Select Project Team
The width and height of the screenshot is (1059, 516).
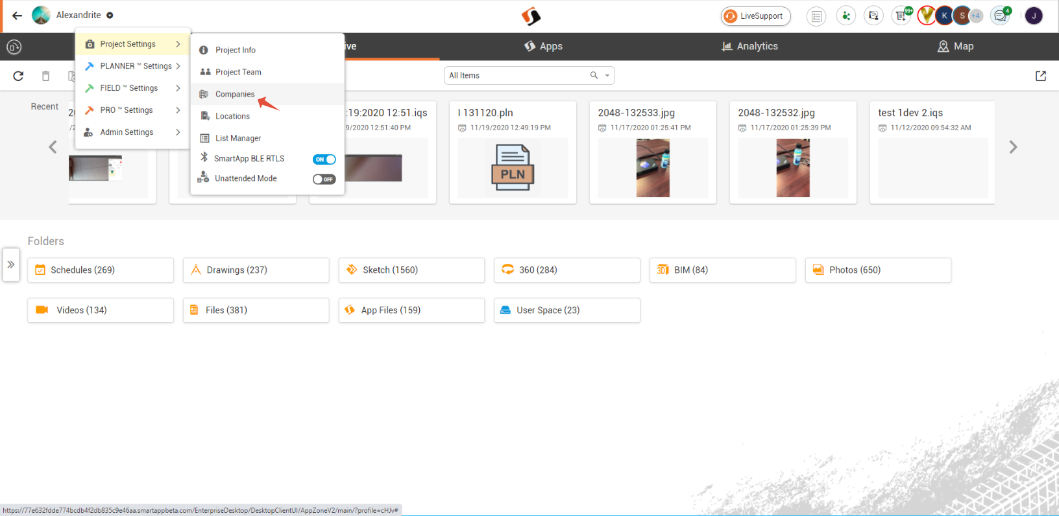pyautogui.click(x=267, y=72)
